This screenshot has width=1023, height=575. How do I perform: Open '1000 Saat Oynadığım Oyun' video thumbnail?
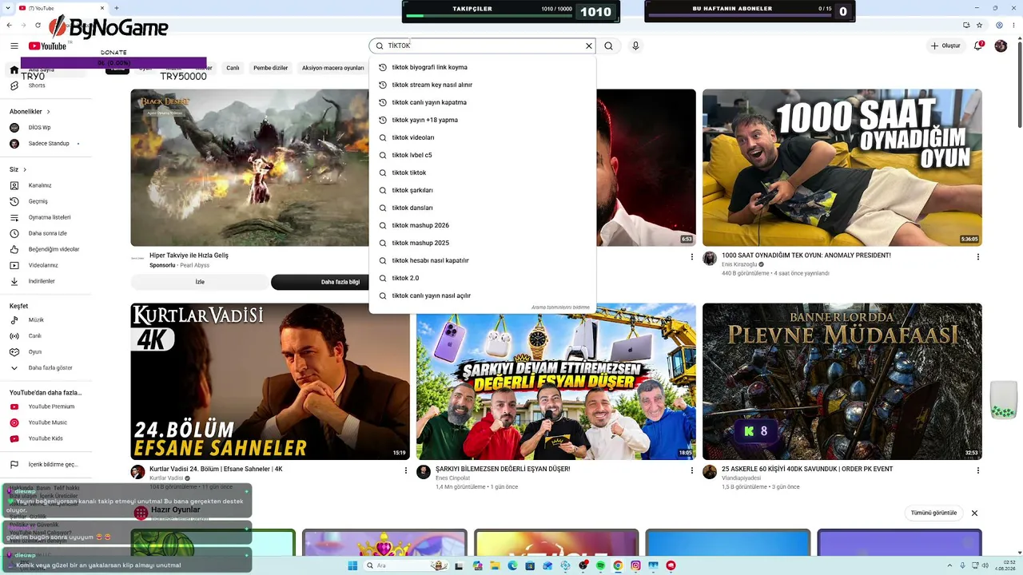pyautogui.click(x=842, y=168)
